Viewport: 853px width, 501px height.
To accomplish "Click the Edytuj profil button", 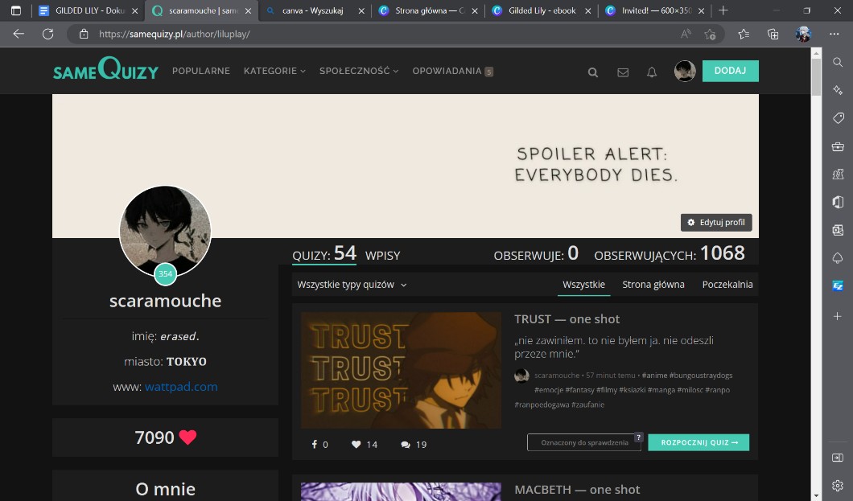I will click(716, 222).
